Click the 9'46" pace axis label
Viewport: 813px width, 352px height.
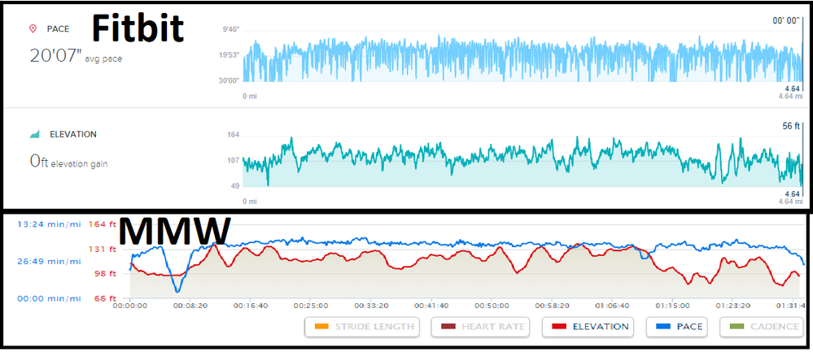231,29
